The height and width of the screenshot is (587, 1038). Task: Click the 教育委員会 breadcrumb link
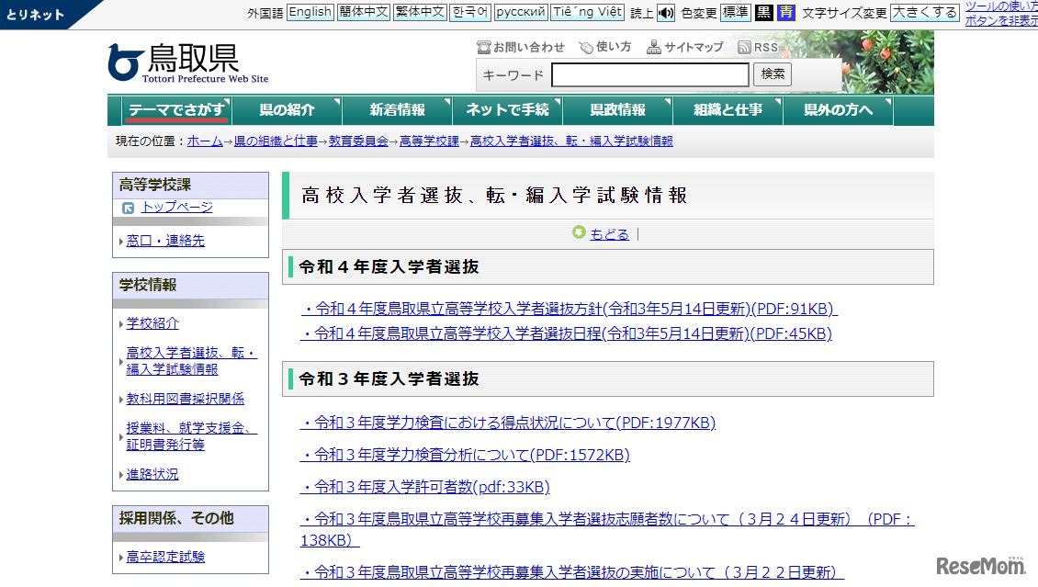pos(357,140)
